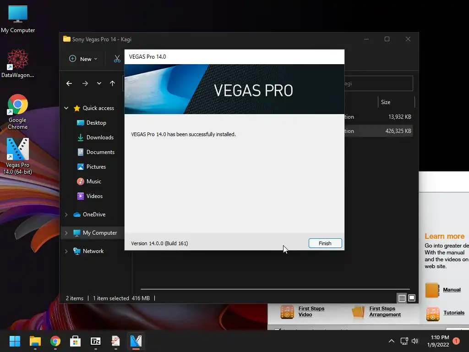Open the Tutorials link in the background window
Screen dimensions: 469x352
point(454,313)
